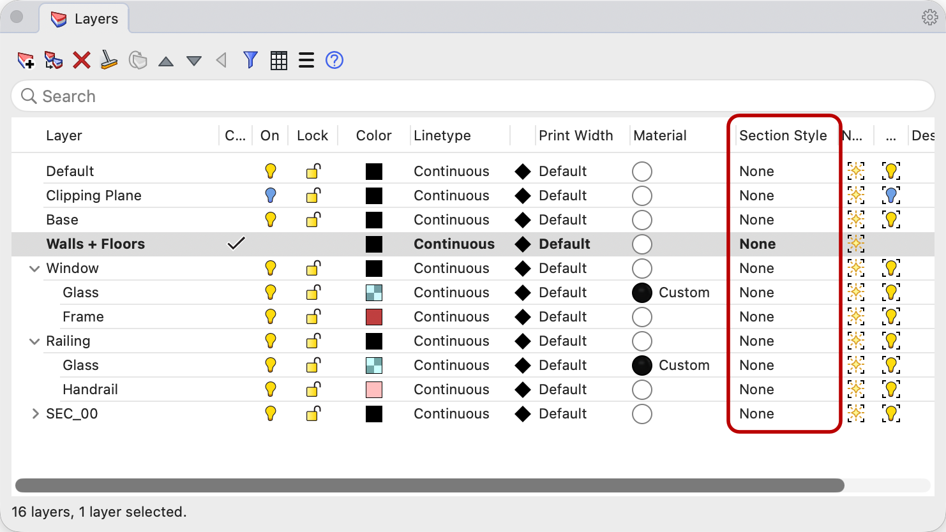Open Section Style dropdown for Frame layer
This screenshot has width=946, height=532.
click(756, 317)
